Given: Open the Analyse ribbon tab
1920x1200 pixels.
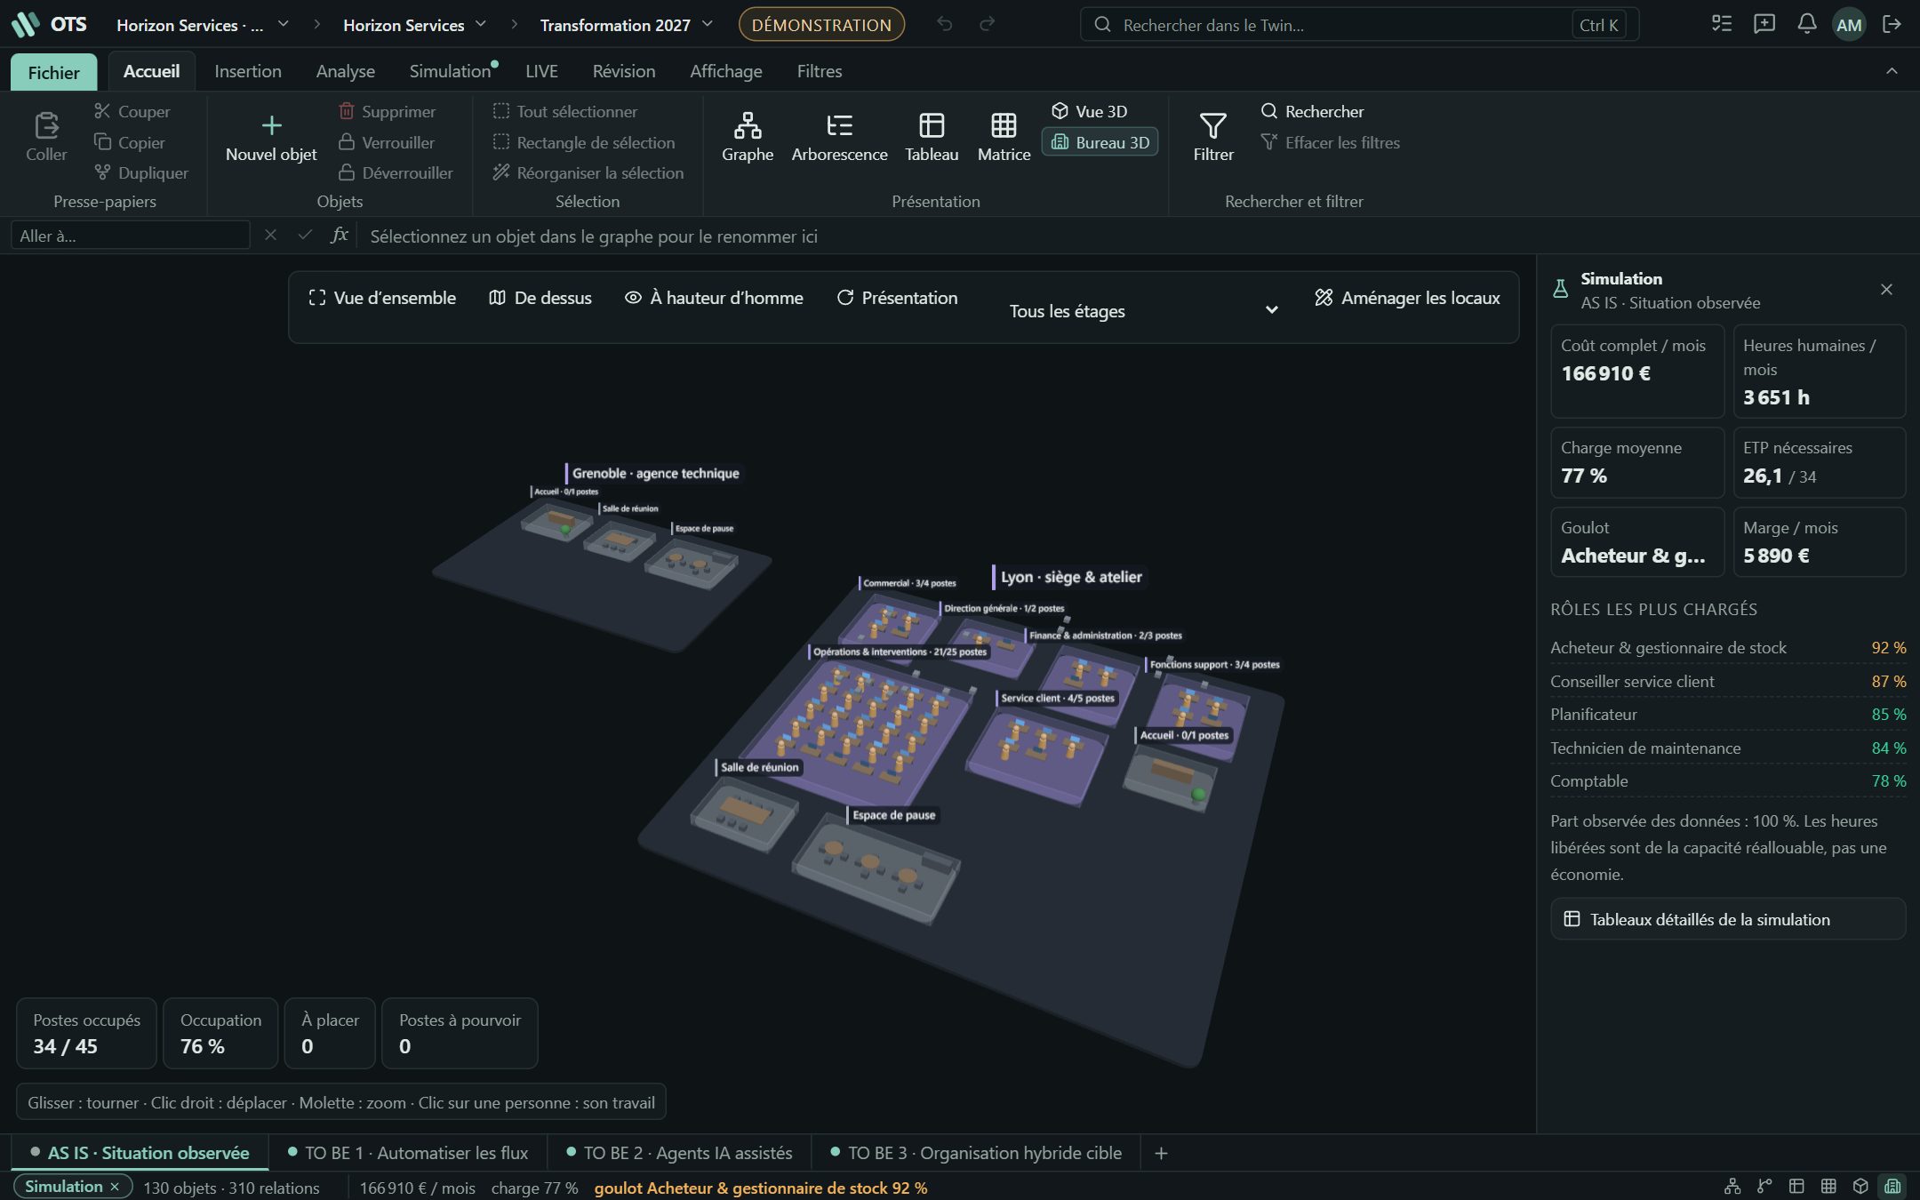Looking at the screenshot, I should coord(345,71).
